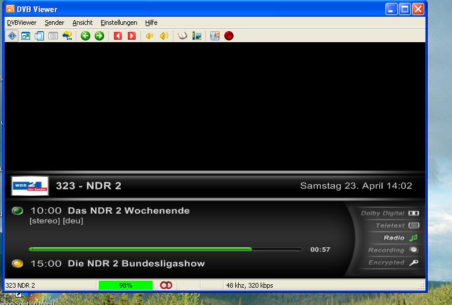Image resolution: width=452 pixels, height=305 pixels.
Task: Open the Einstellungen menu
Action: [x=118, y=23]
